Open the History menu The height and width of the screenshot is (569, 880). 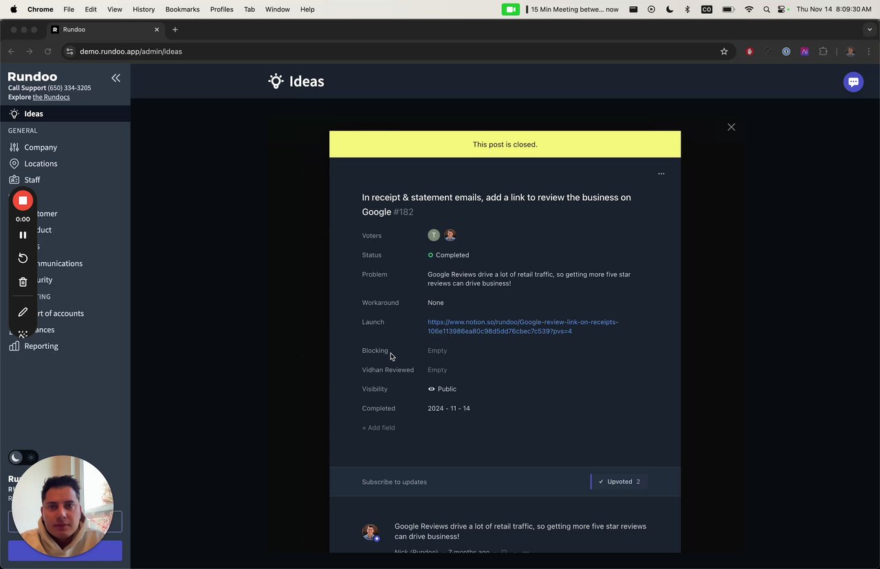144,10
